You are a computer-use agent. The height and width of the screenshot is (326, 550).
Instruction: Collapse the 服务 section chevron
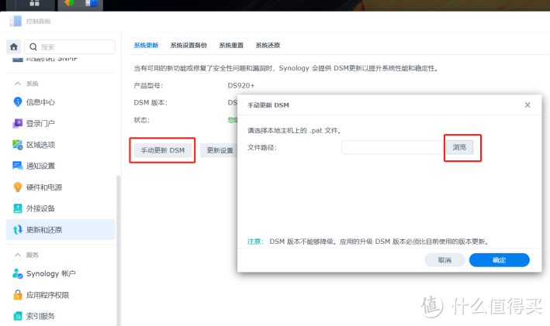pos(18,255)
